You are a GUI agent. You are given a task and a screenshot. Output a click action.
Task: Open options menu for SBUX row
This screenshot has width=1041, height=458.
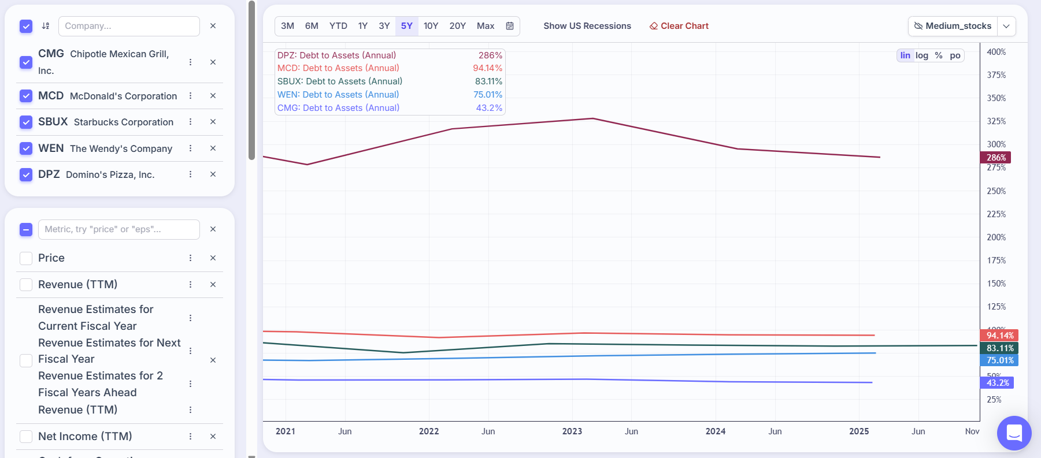tap(190, 122)
